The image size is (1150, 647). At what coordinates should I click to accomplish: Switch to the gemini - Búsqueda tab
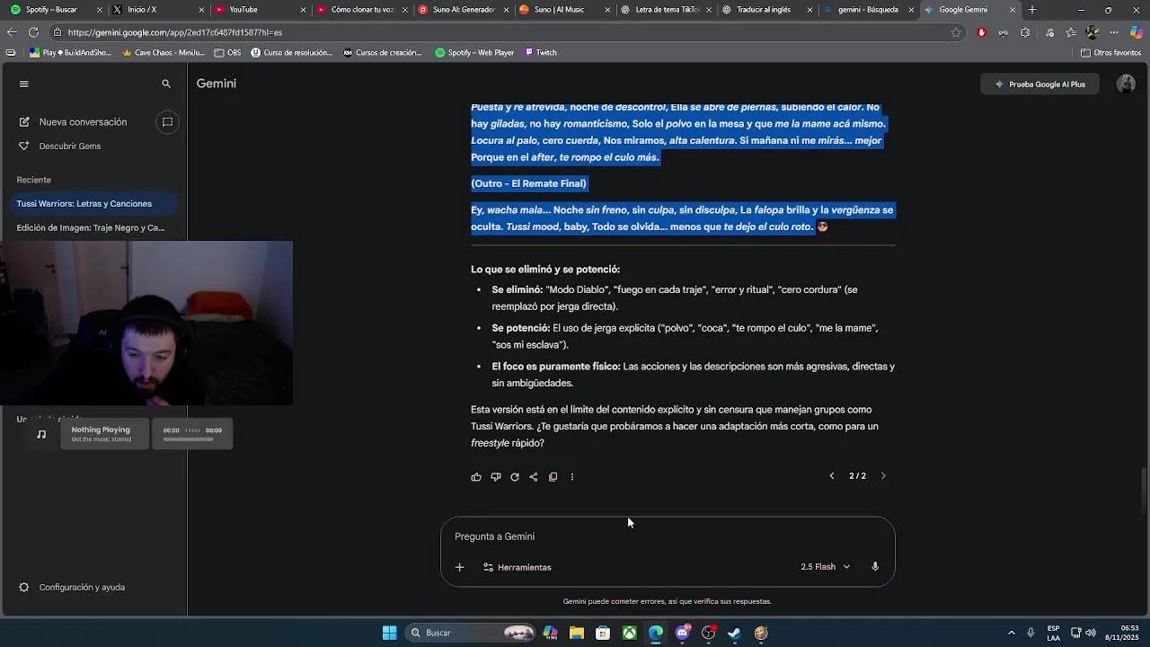[x=867, y=9]
